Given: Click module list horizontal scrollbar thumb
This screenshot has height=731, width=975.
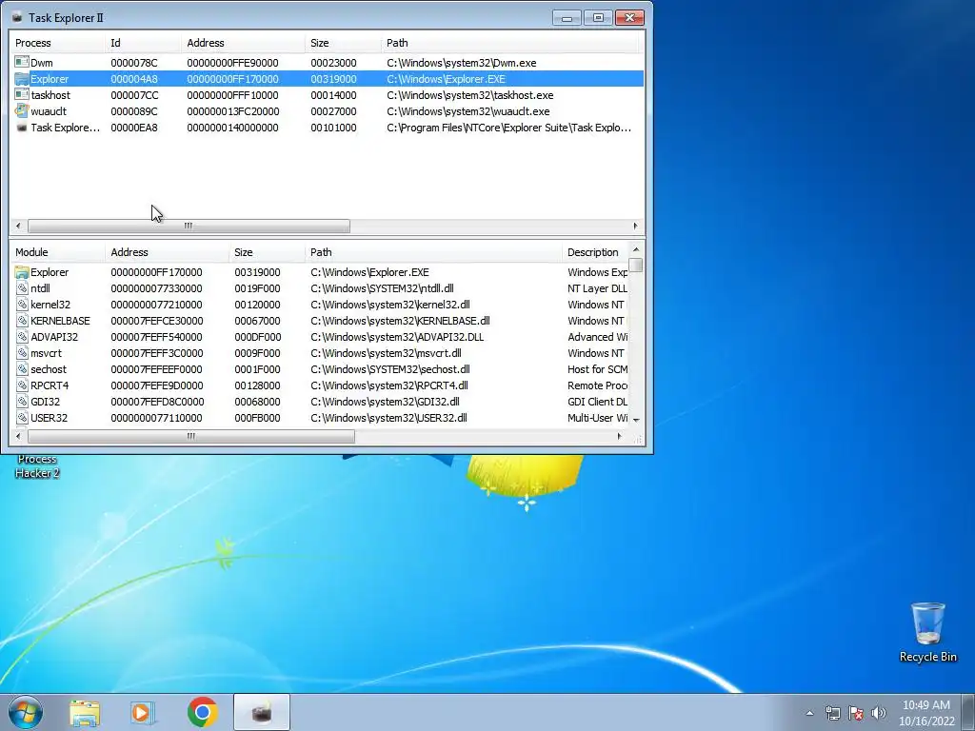Looking at the screenshot, I should (190, 436).
